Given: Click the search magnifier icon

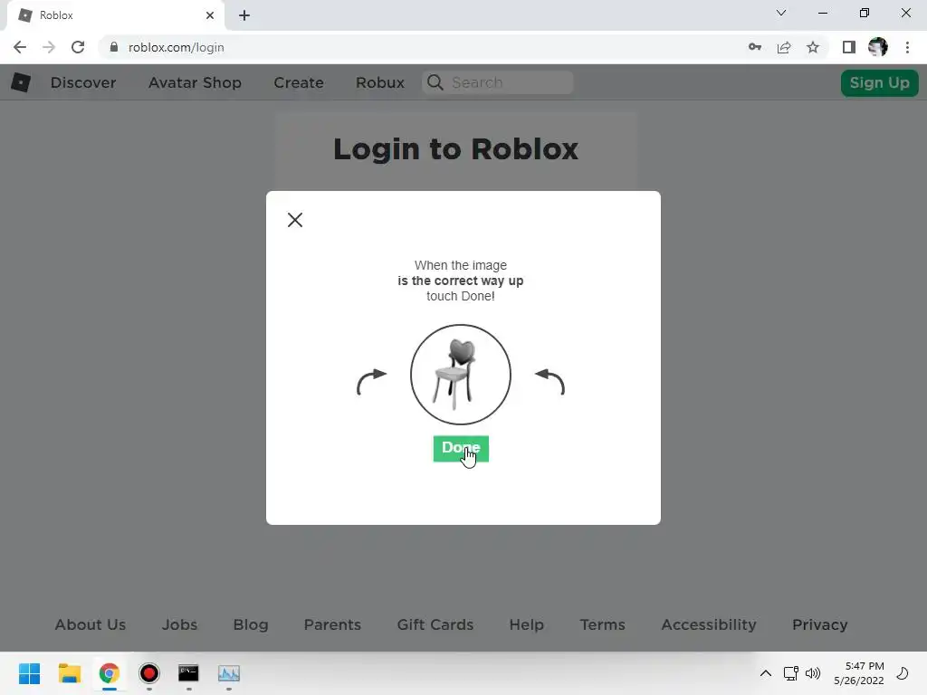Looking at the screenshot, I should click(x=435, y=82).
